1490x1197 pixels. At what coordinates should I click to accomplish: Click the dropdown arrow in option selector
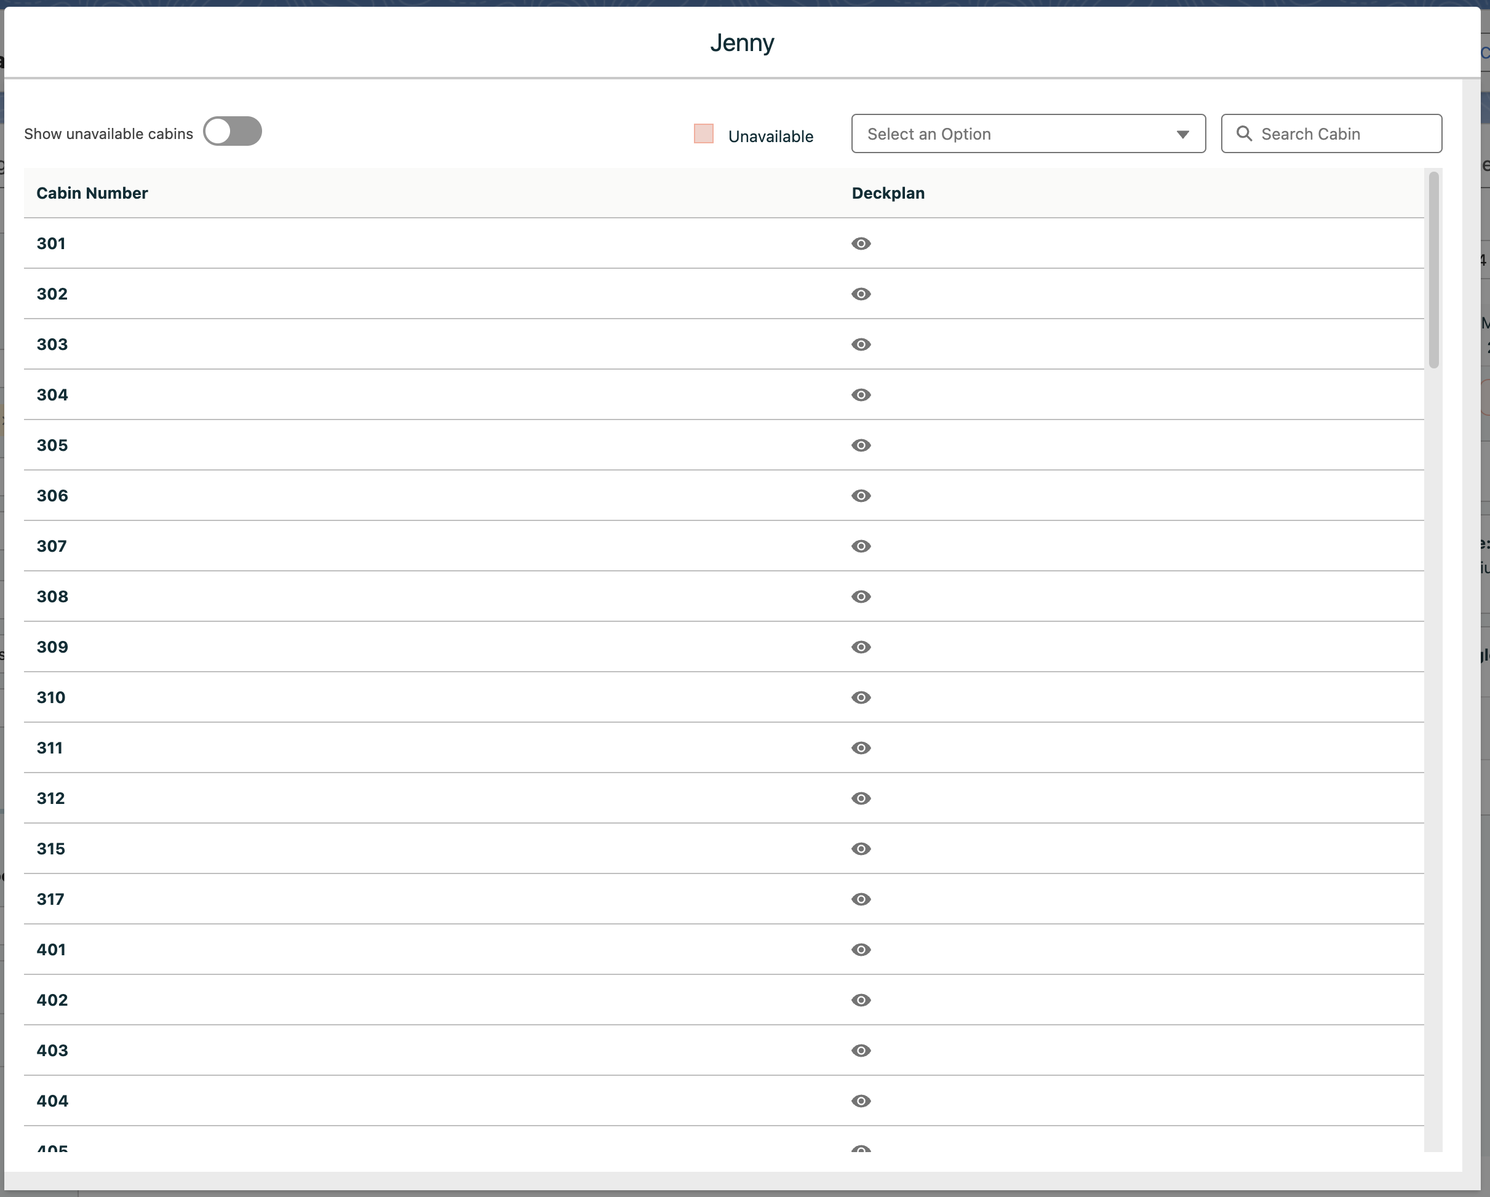(x=1182, y=134)
